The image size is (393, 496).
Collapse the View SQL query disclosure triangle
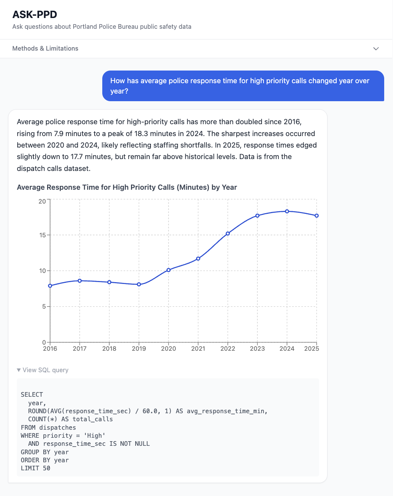pos(19,370)
